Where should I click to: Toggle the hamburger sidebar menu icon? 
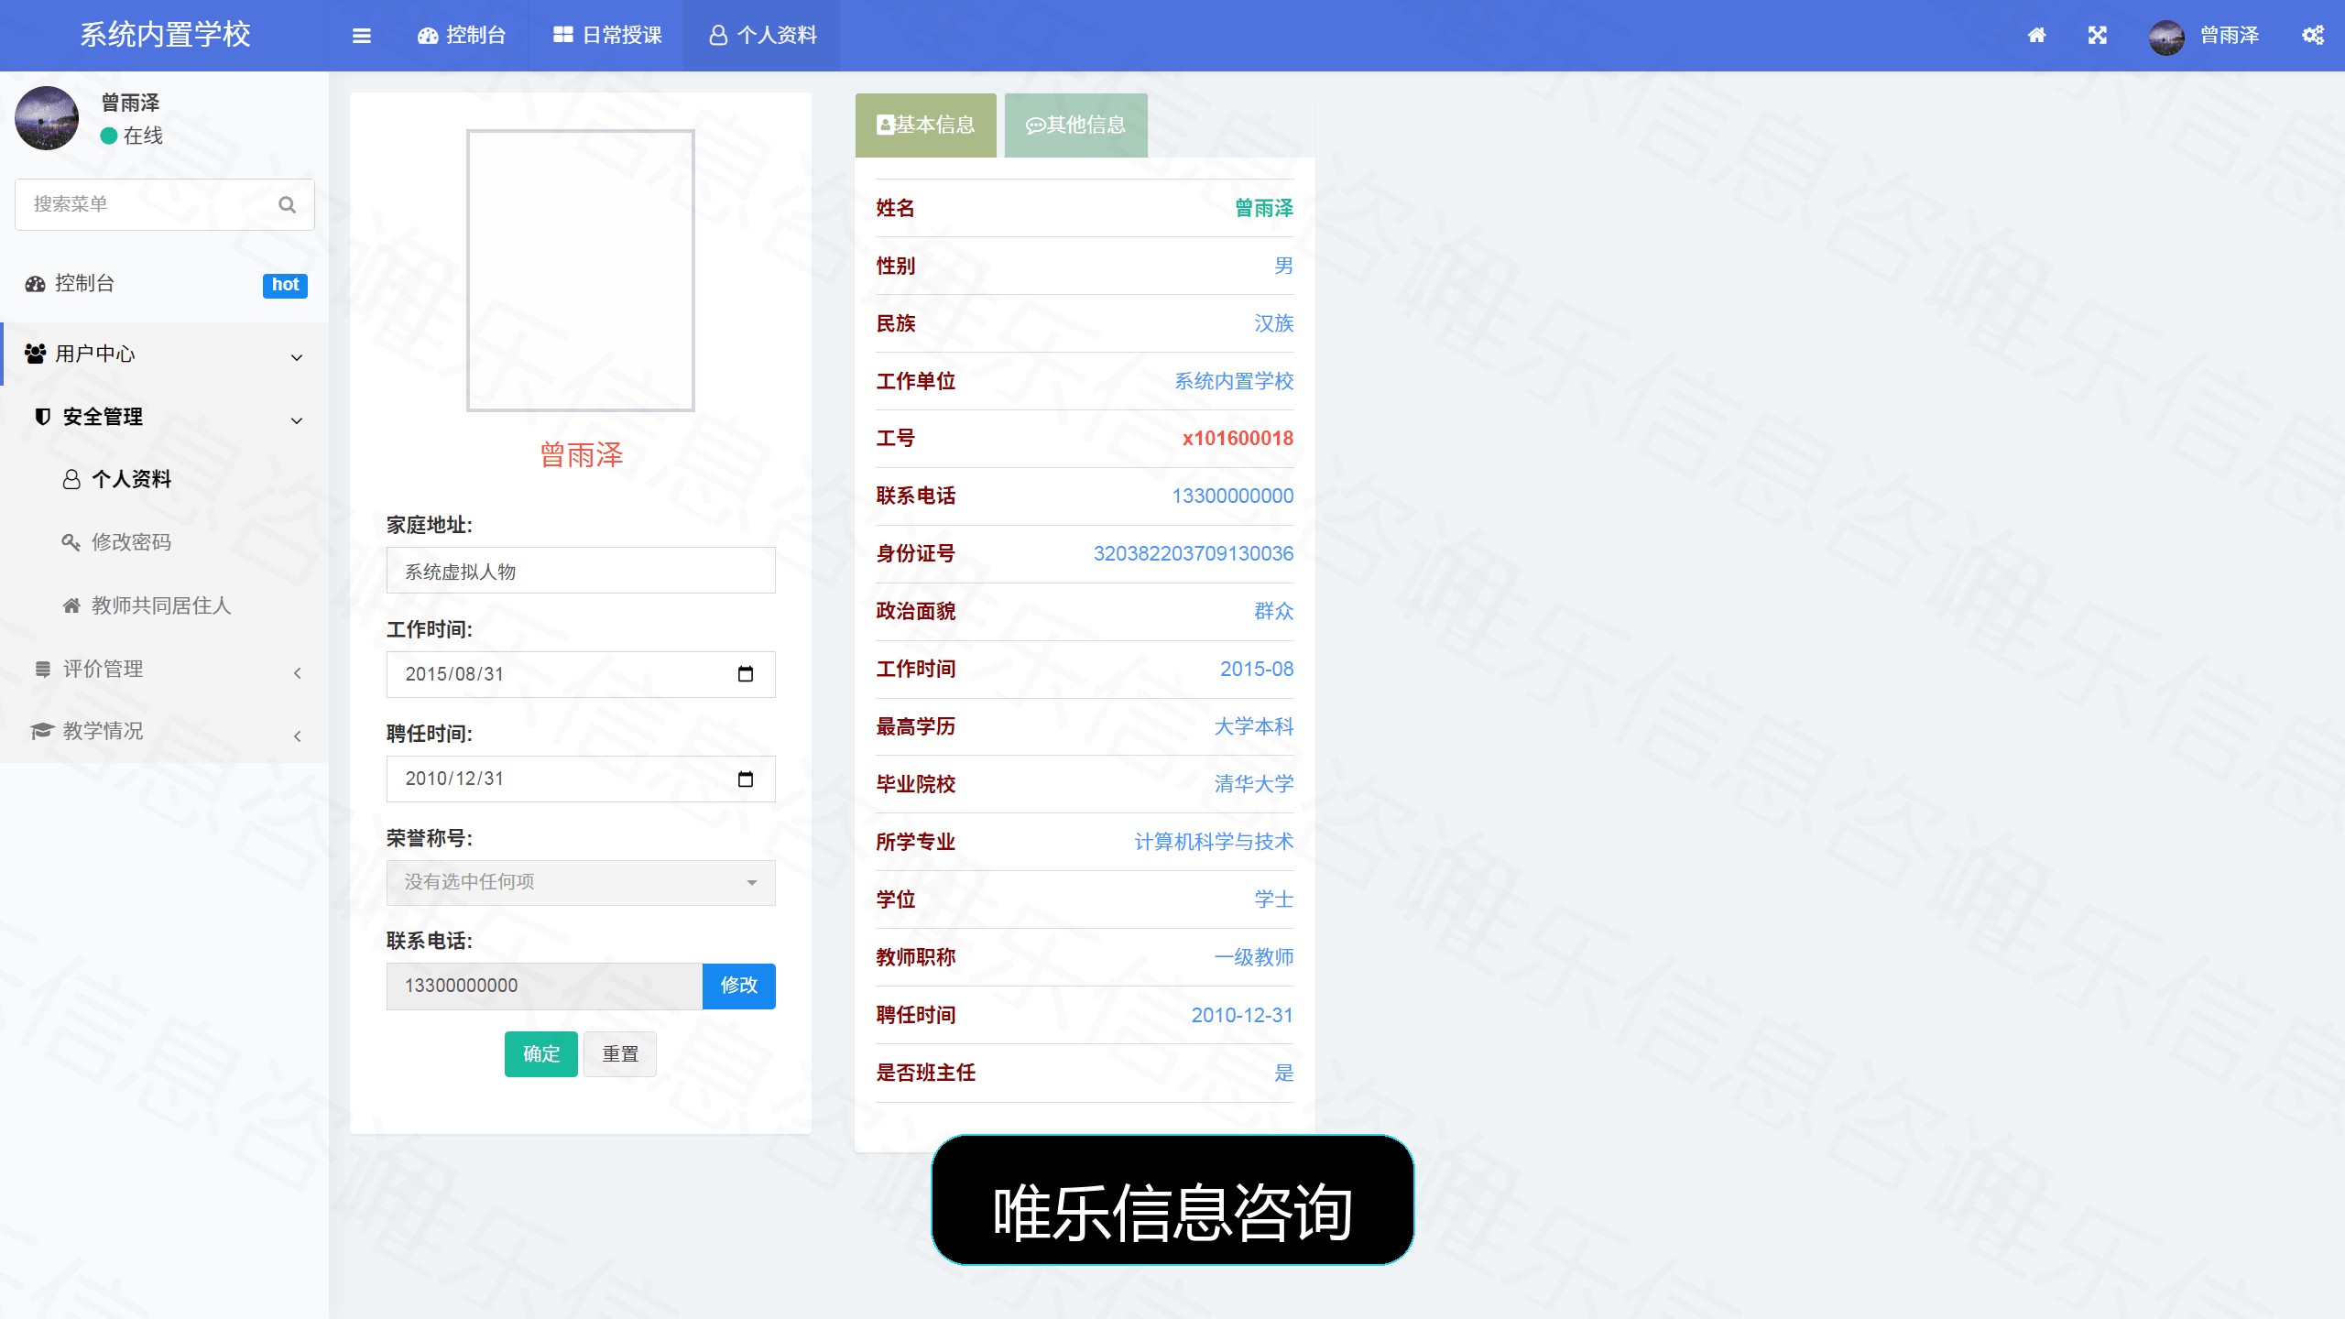tap(362, 36)
